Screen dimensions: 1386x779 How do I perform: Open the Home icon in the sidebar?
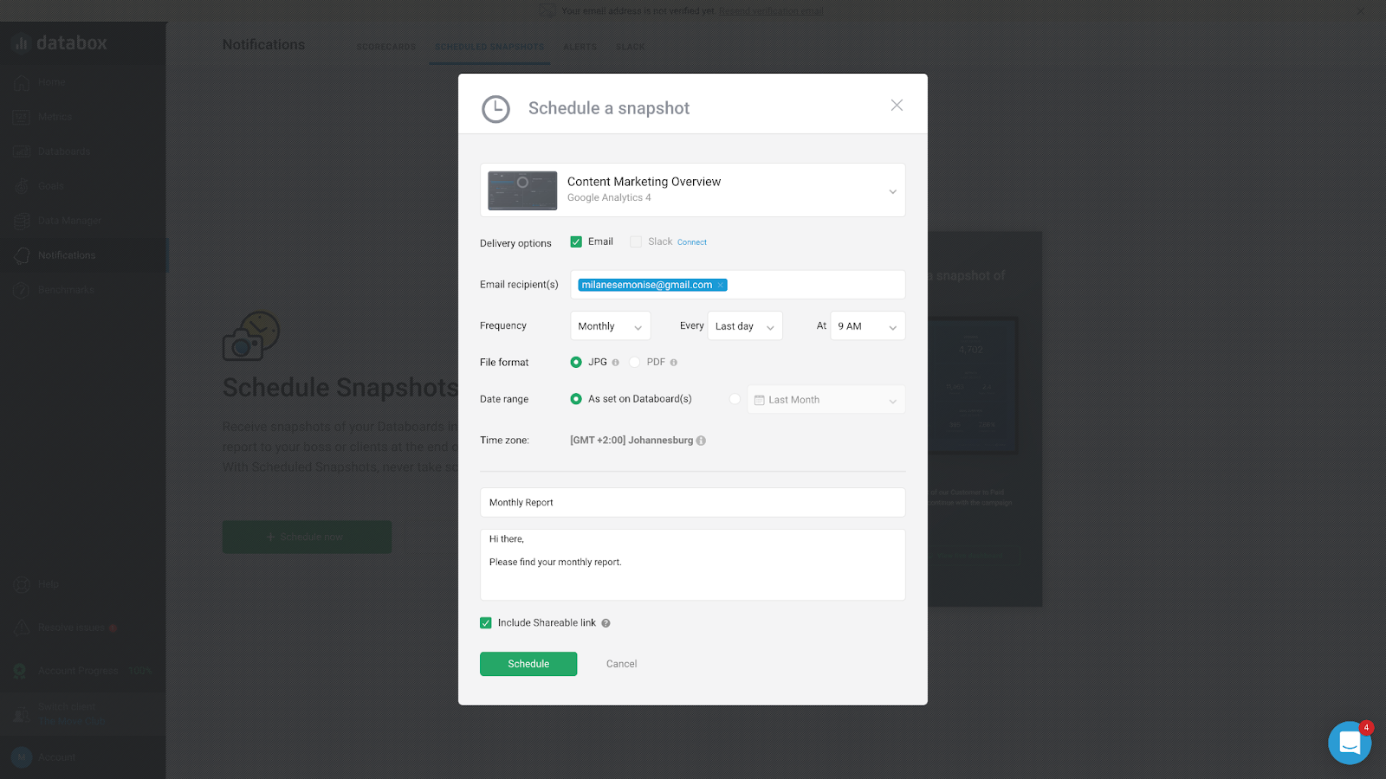(x=22, y=82)
